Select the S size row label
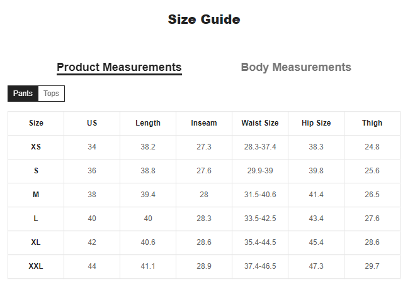This screenshot has width=415, height=292. click(36, 171)
